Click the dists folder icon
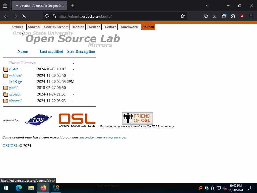Image resolution: width=257 pixels, height=193 pixels. (6, 69)
